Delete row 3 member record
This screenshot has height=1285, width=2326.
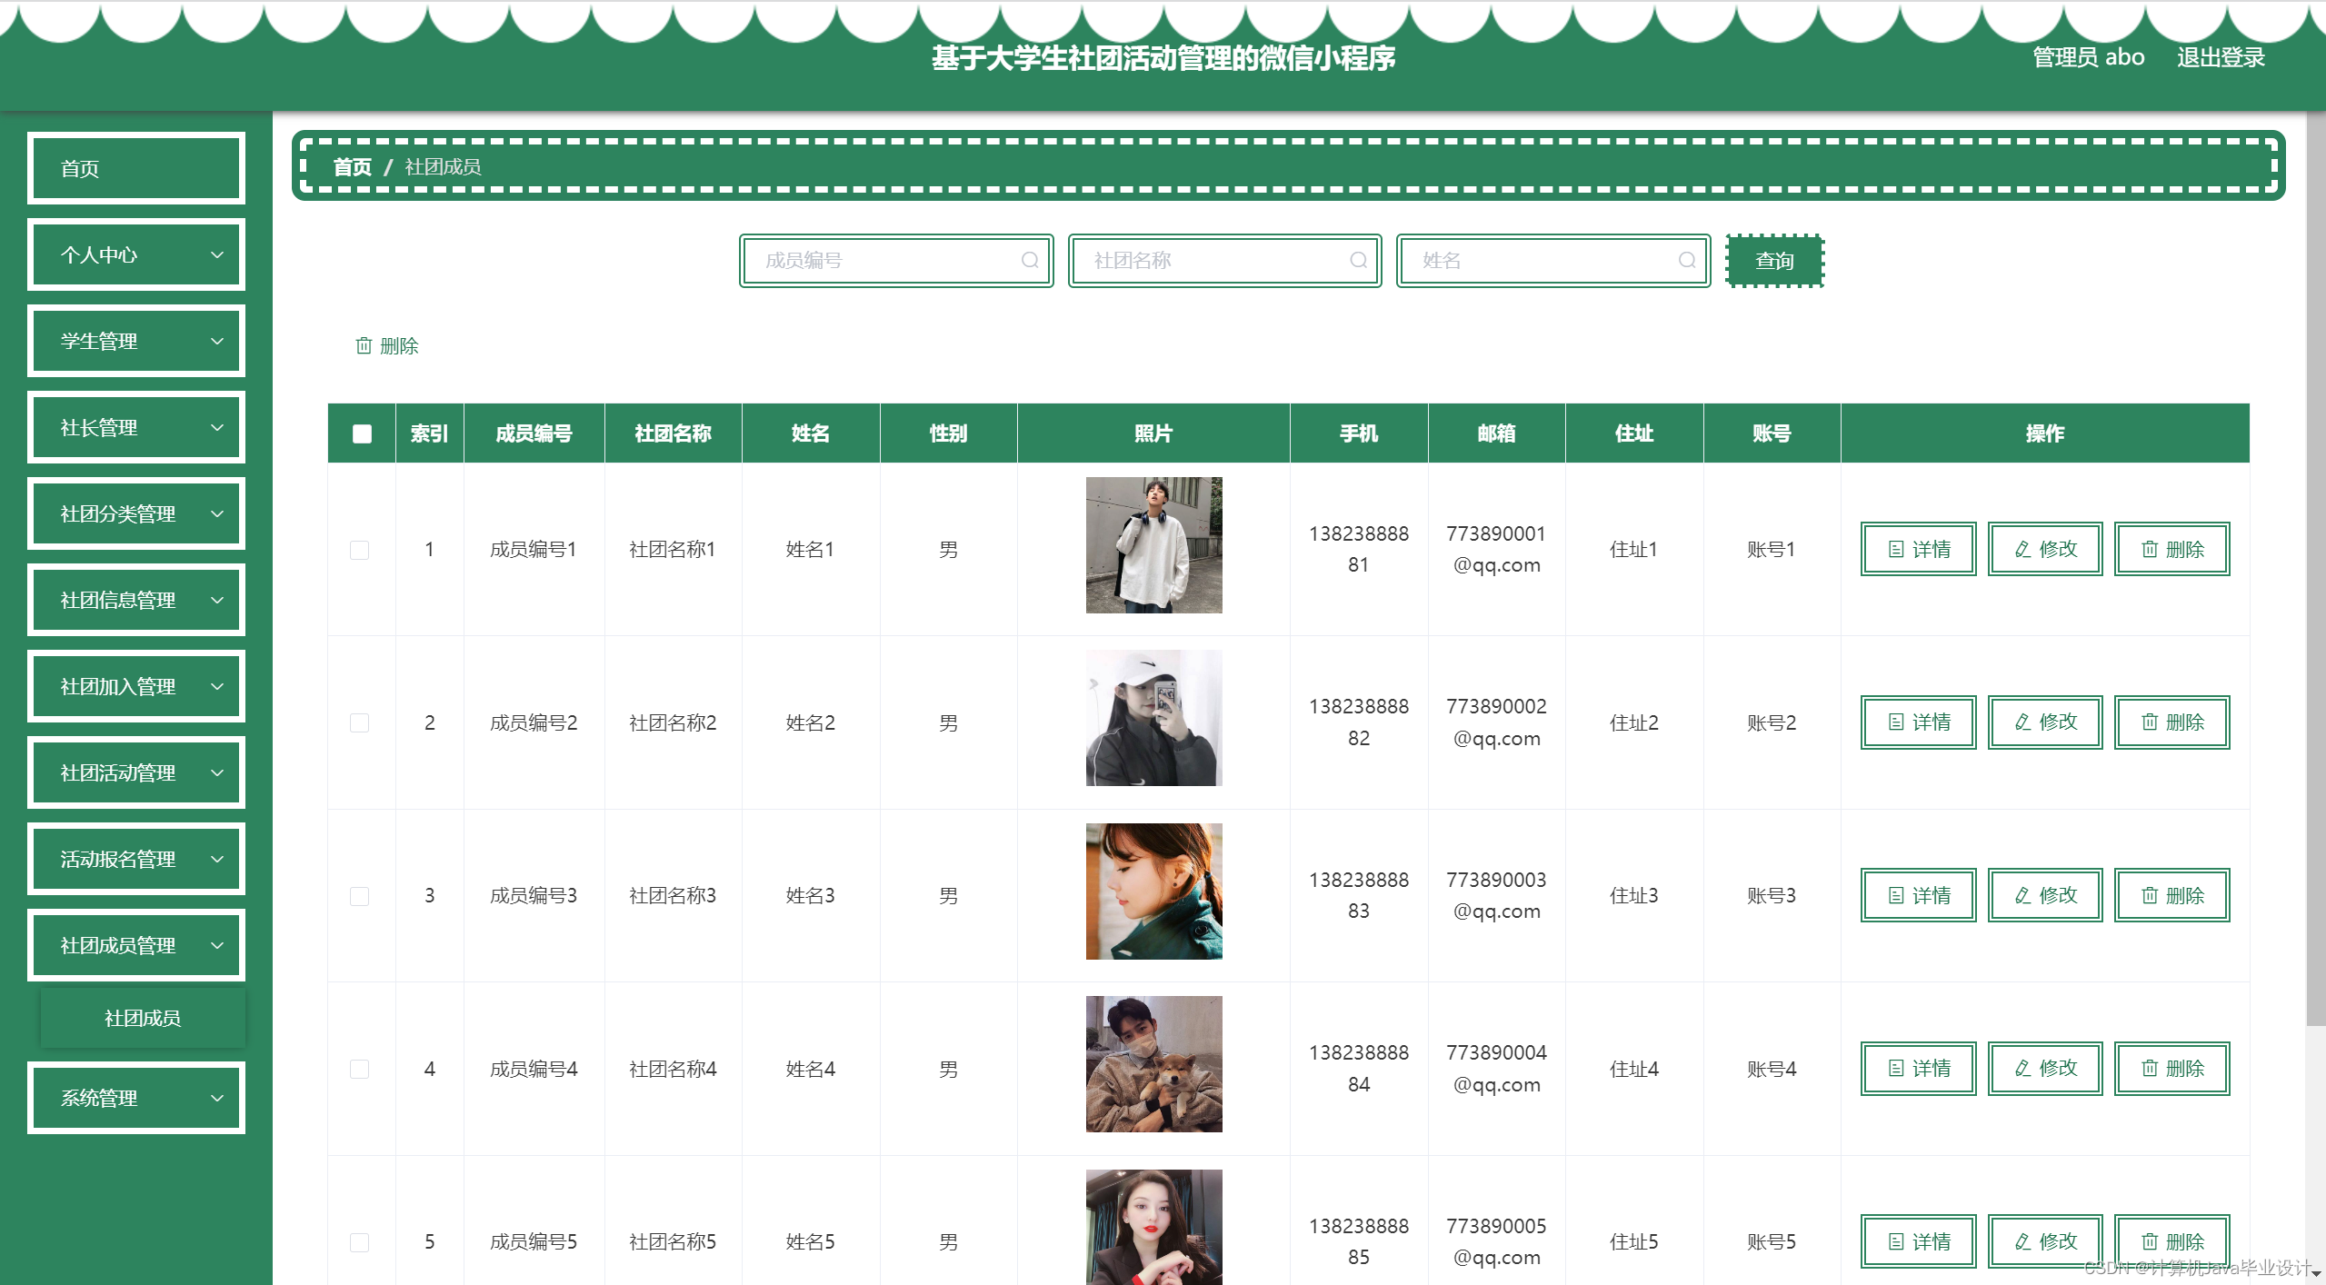click(x=2171, y=895)
